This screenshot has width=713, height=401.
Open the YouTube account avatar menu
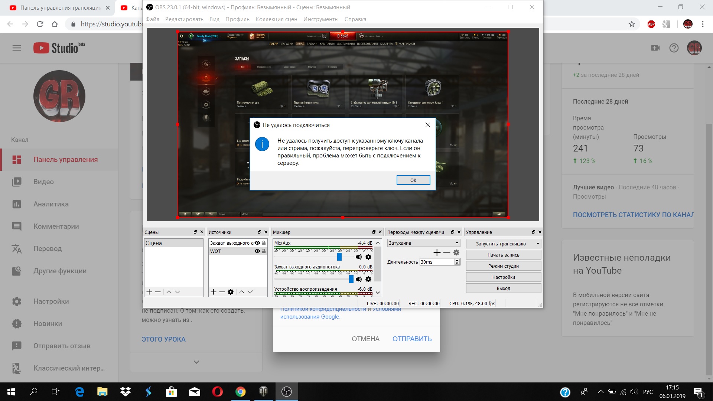(x=694, y=48)
